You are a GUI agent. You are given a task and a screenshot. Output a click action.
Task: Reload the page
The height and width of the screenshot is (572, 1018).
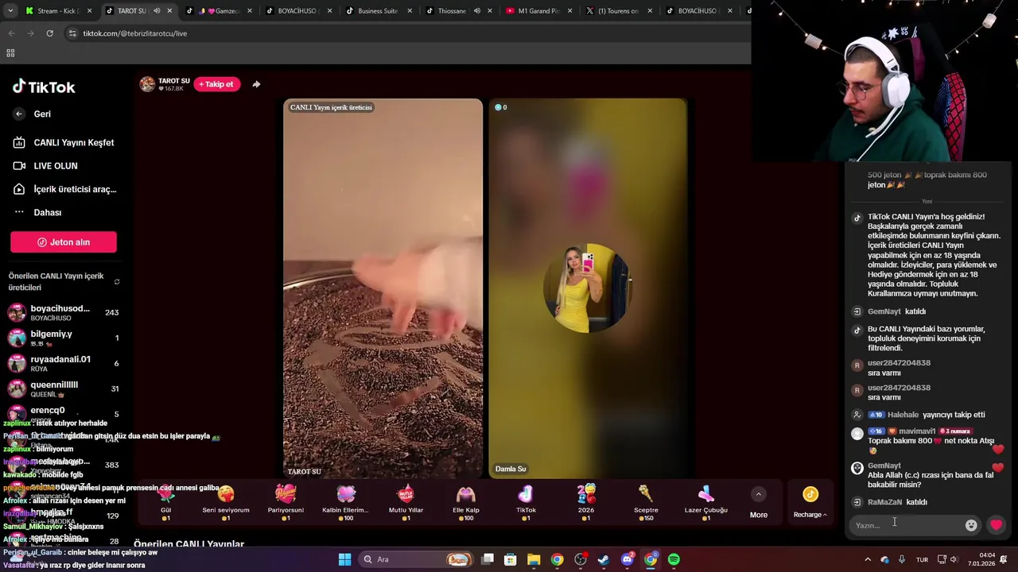(x=49, y=33)
